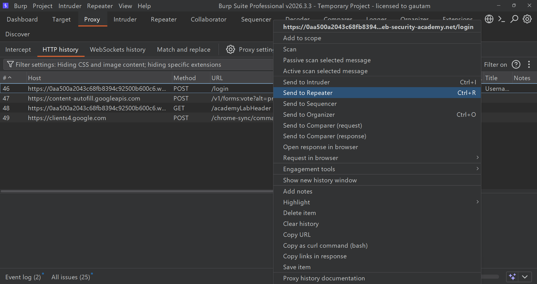Viewport: 537px width, 284px height.
Task: Choose Send to Comparer (response)
Action: (x=377, y=136)
